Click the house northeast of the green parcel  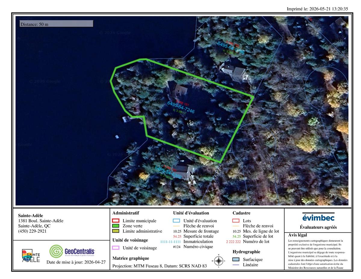click(x=236, y=72)
